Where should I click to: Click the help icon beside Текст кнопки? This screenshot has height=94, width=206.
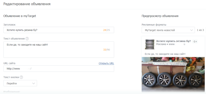tap(21, 77)
